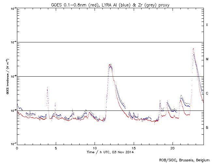212x163 pixels.
Task: Select the B flare class label
Action: pyautogui.click(x=207, y=127)
